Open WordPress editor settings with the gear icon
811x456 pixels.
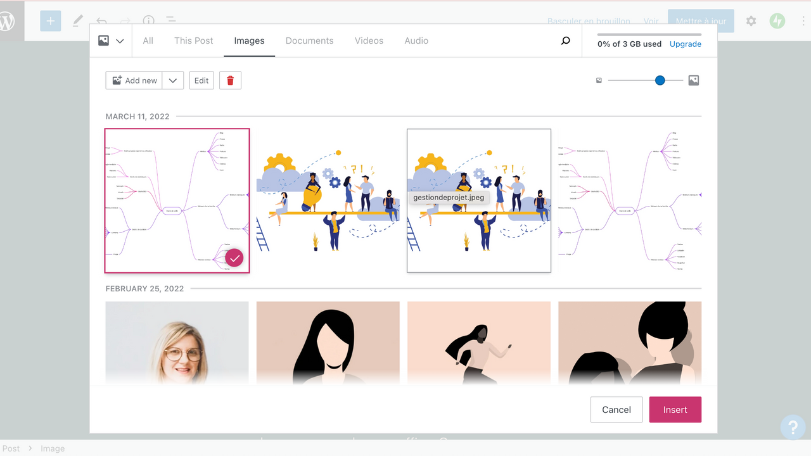[x=751, y=21]
